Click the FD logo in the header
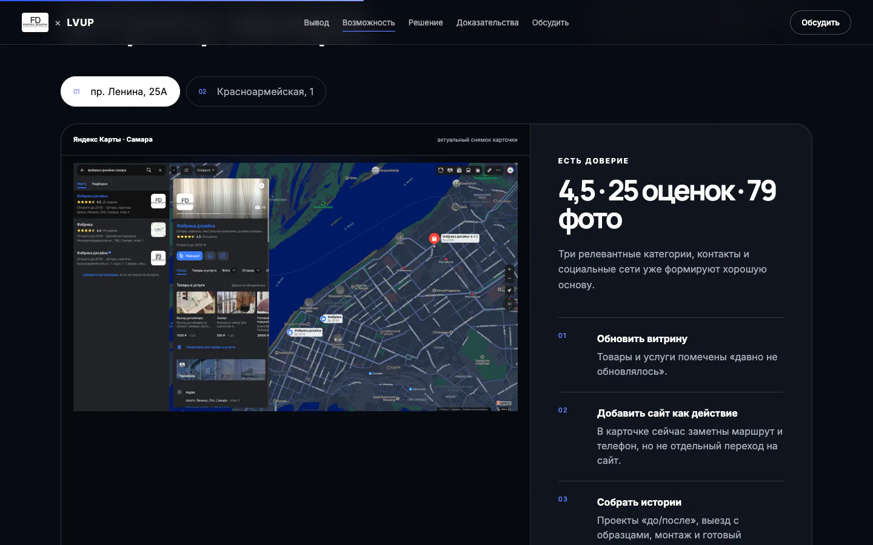Screen dimensions: 873x545 pos(35,22)
